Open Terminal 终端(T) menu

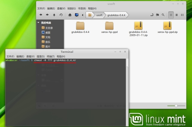point(51,56)
